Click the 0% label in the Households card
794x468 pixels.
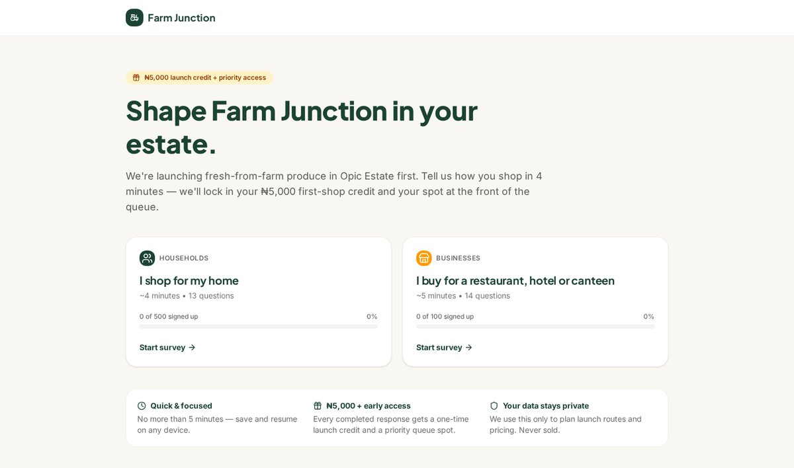372,317
